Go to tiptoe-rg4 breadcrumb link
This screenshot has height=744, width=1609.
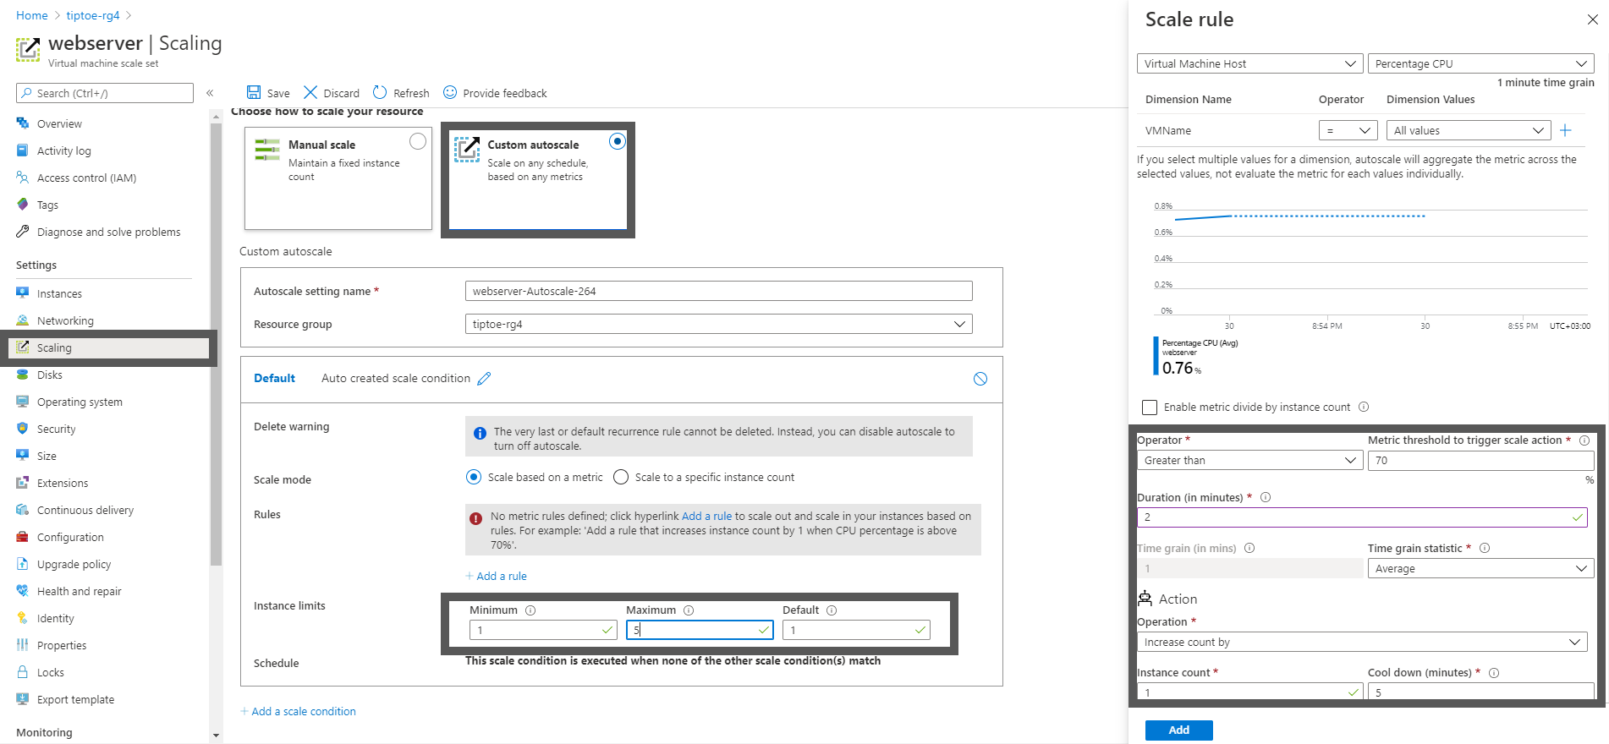(93, 15)
